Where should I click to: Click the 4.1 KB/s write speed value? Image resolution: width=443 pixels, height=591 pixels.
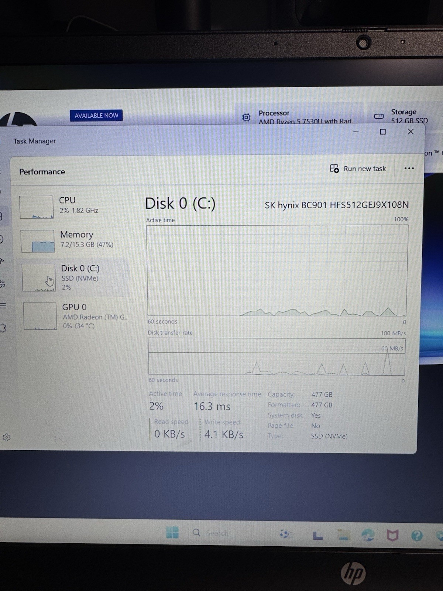(x=224, y=434)
